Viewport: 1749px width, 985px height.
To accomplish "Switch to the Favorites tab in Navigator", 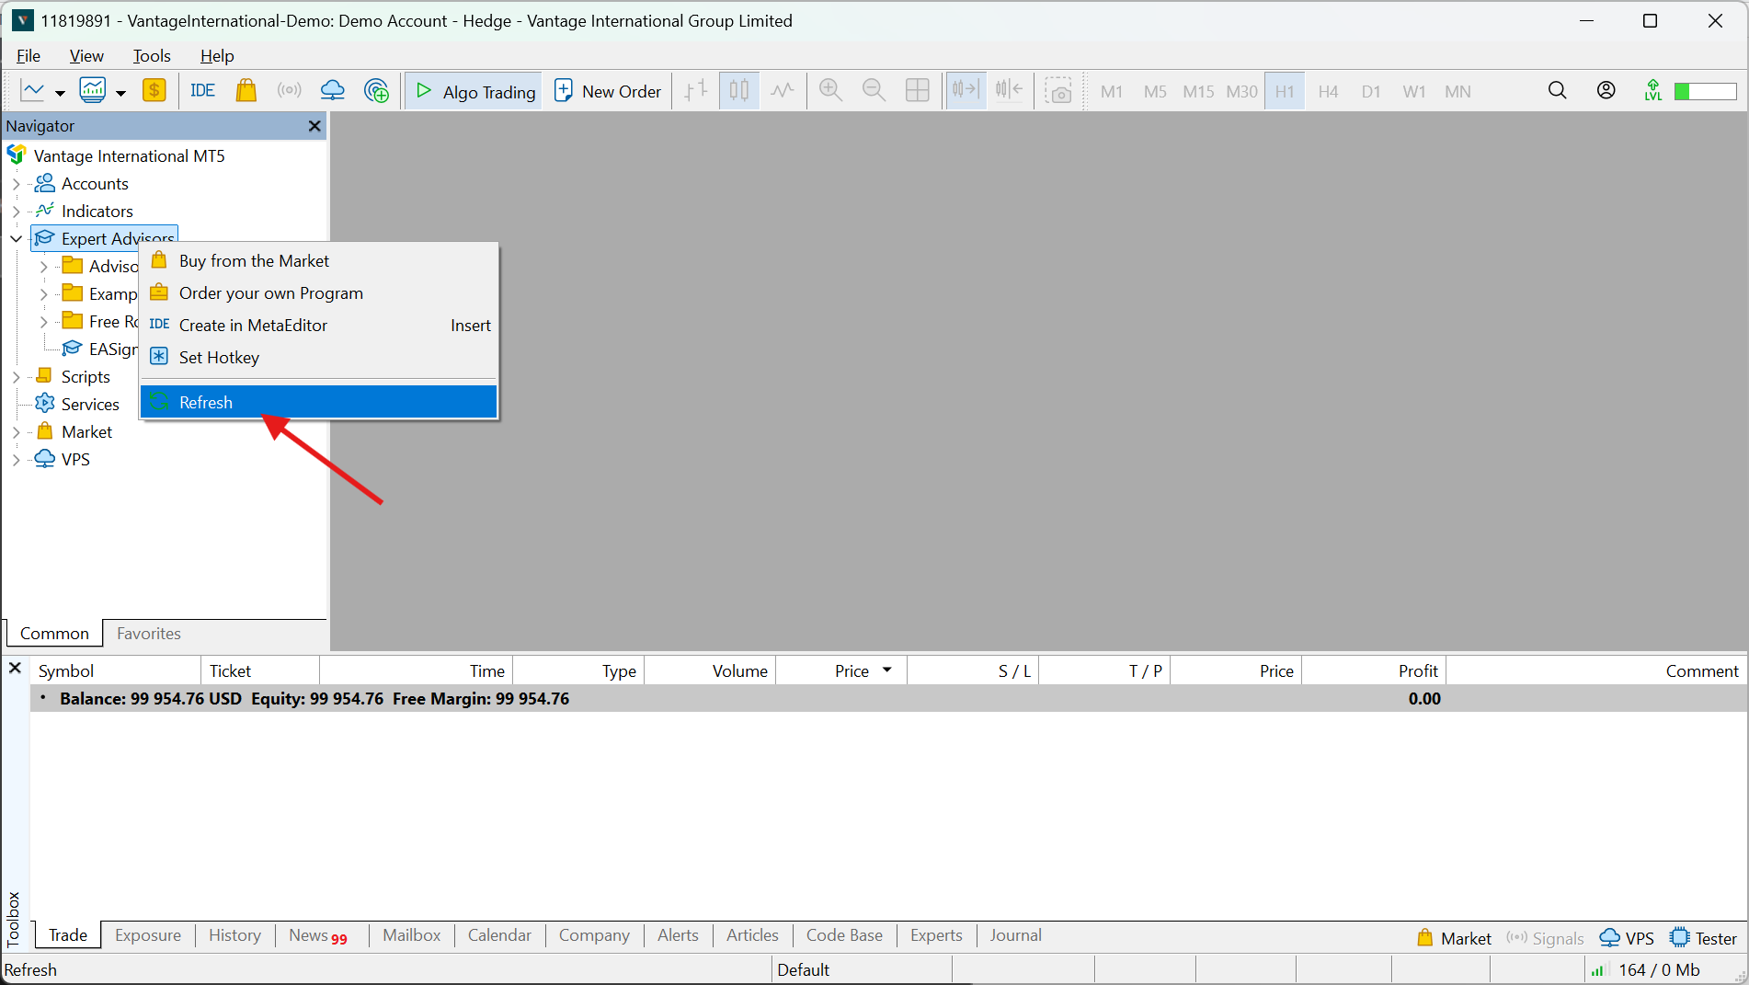I will tap(149, 634).
